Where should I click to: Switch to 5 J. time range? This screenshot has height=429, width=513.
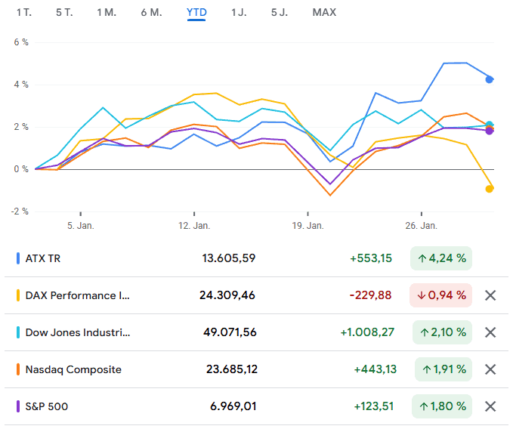[280, 12]
